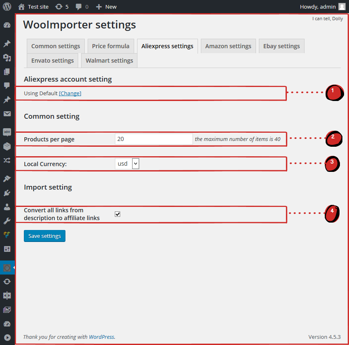
Task: Click the colored cubes Visual Composer icon
Action: [7, 235]
